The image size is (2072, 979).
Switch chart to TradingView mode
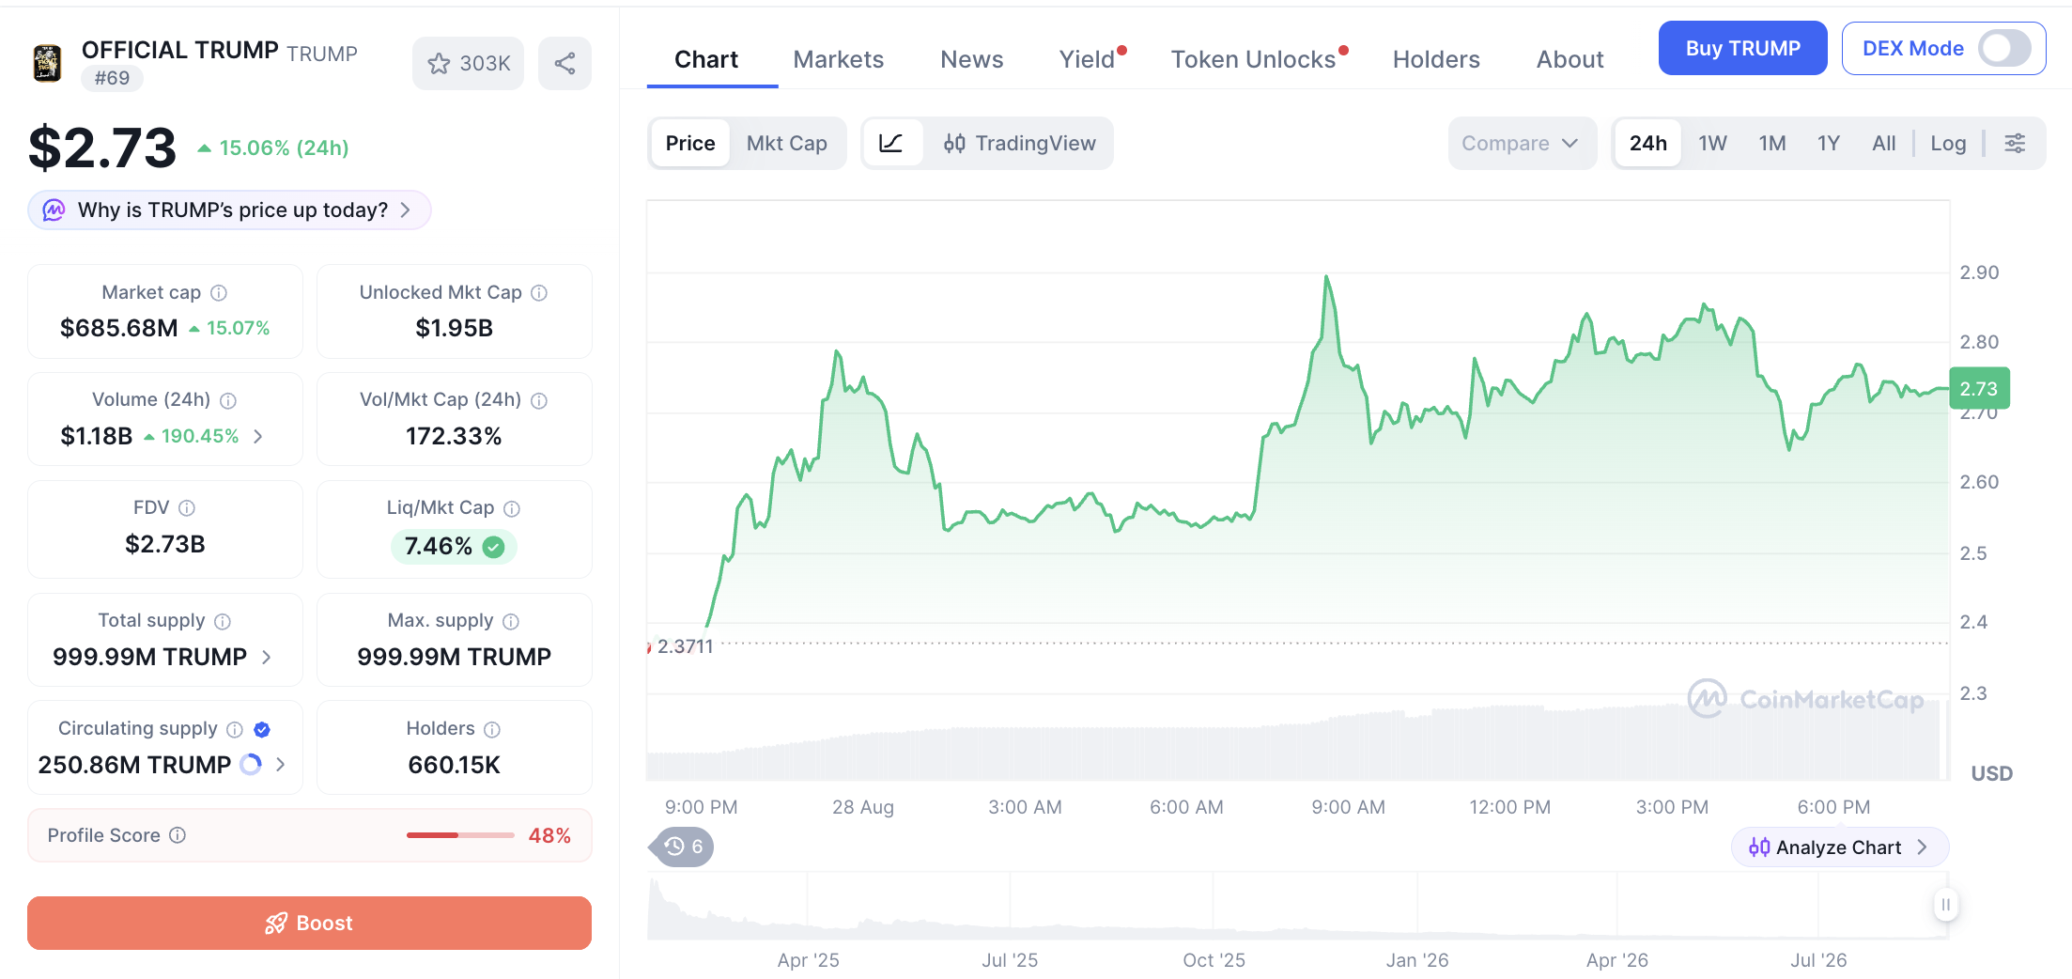click(x=1020, y=143)
